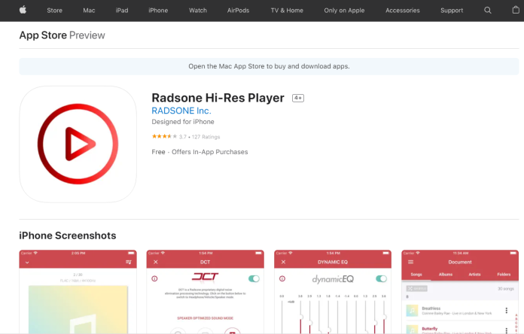
Task: Open the Mac menu
Action: click(x=89, y=11)
